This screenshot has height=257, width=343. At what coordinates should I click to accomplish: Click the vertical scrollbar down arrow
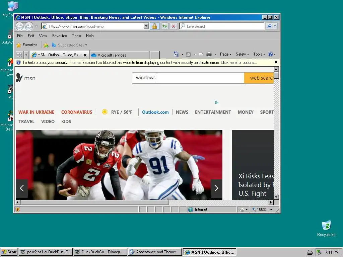[x=276, y=197]
